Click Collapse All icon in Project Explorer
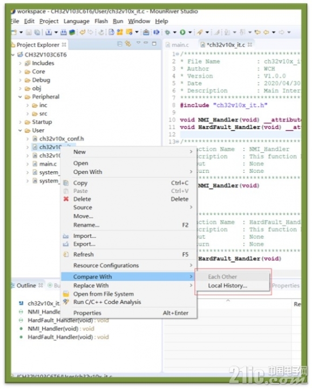Viewport: 312px width, 389px height. (120, 44)
